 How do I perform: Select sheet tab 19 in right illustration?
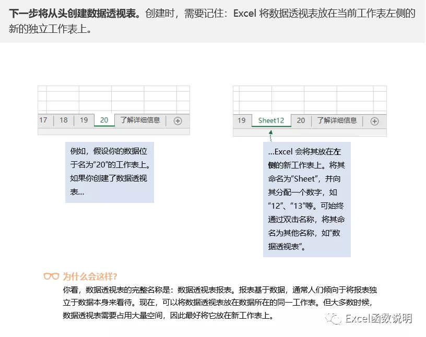pyautogui.click(x=242, y=121)
